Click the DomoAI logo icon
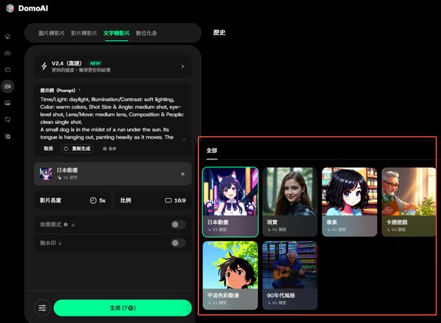 click(x=10, y=9)
